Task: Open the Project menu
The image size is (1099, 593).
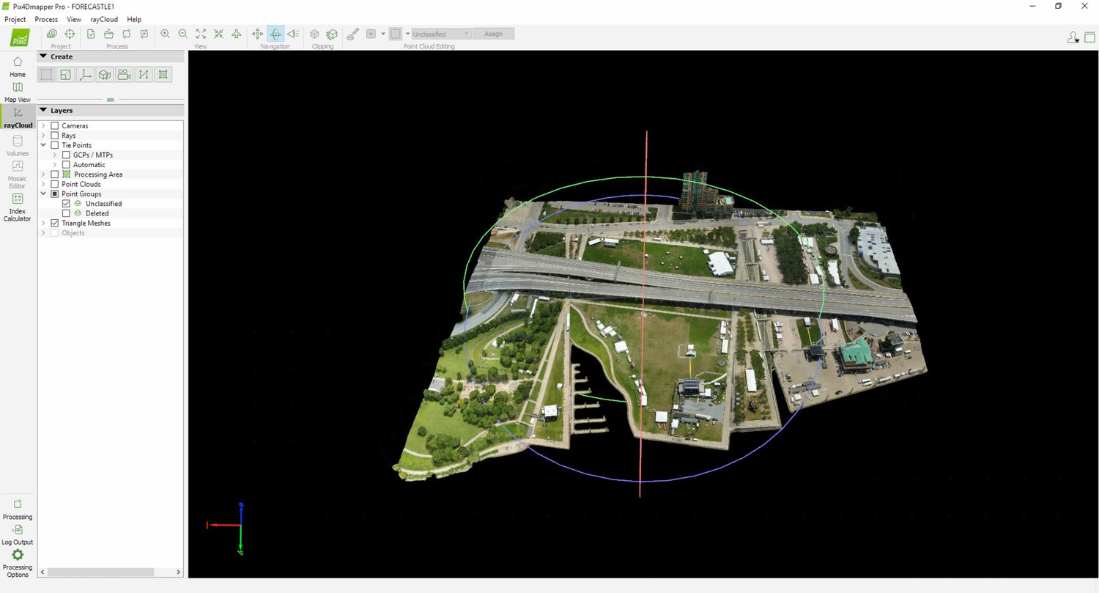Action: pos(15,19)
